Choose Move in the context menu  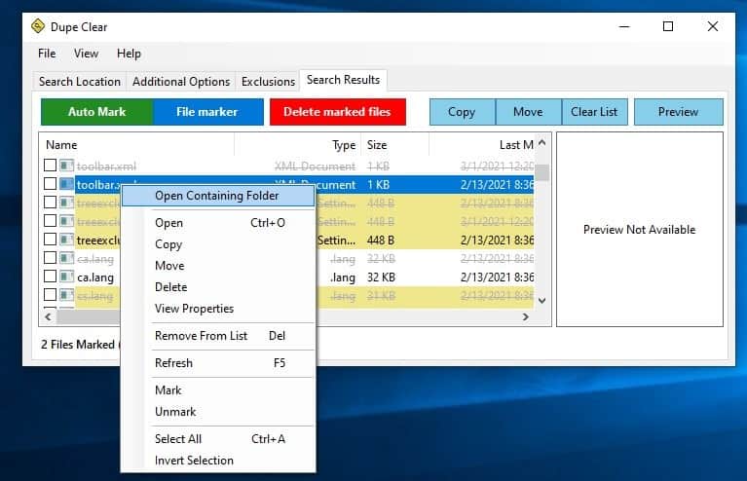(218, 265)
